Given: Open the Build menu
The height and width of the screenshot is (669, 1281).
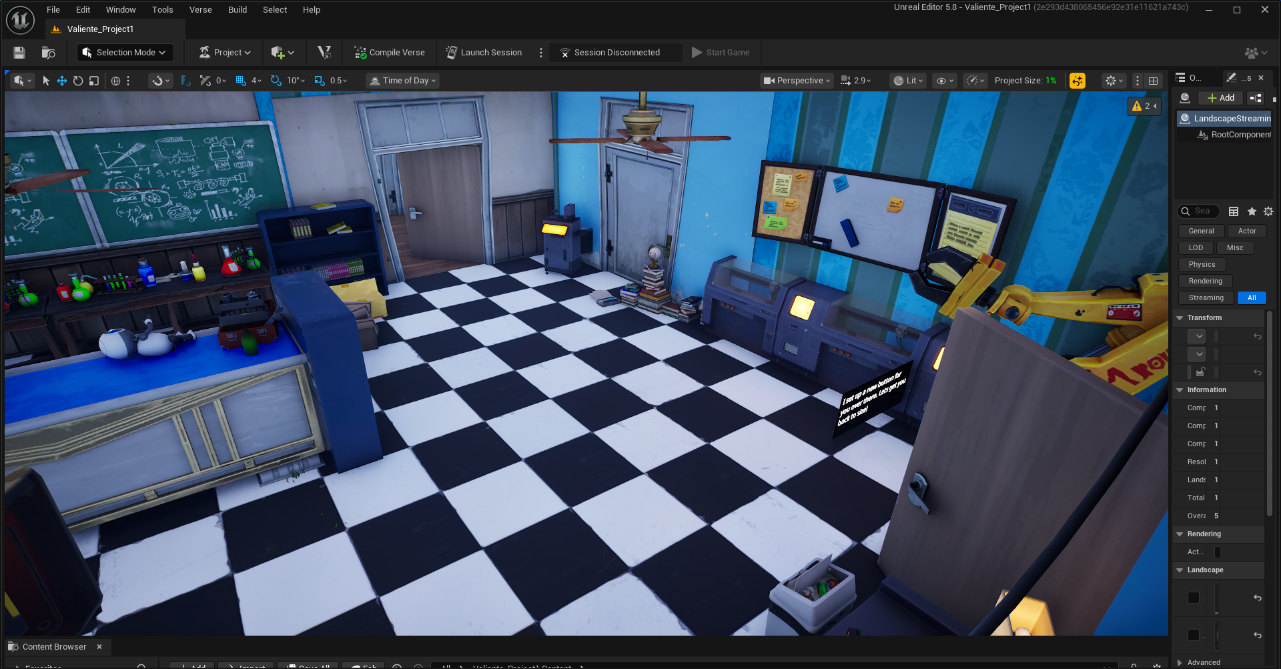Looking at the screenshot, I should click(238, 10).
